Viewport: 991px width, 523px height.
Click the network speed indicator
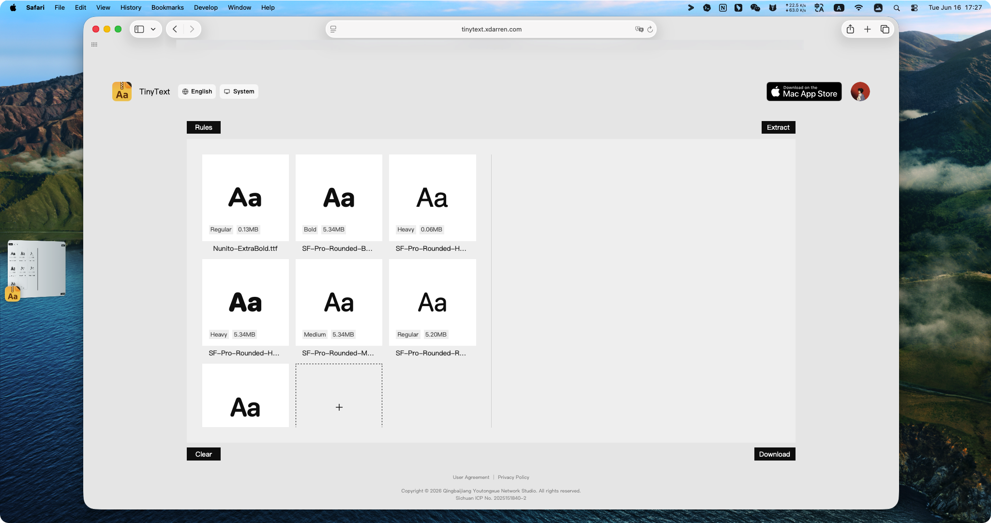796,7
